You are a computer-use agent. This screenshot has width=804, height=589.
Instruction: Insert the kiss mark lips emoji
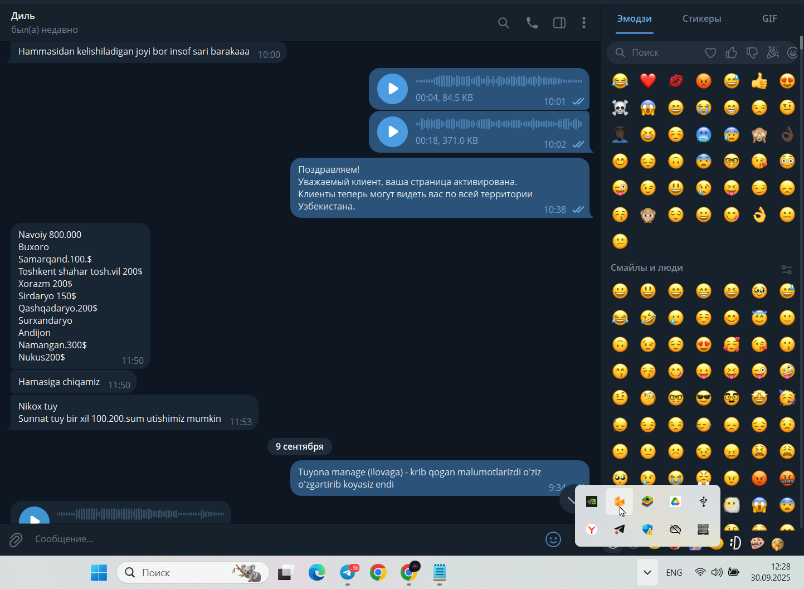(x=676, y=81)
